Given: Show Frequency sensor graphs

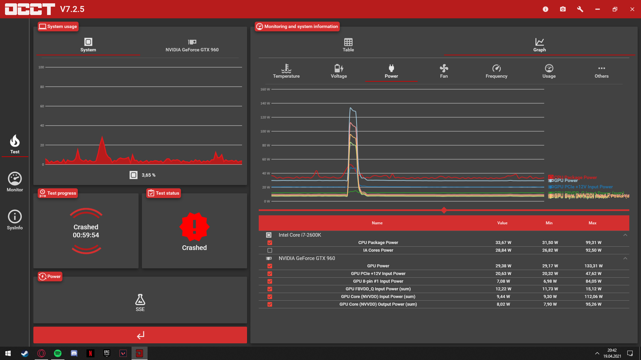Looking at the screenshot, I should pos(496,71).
